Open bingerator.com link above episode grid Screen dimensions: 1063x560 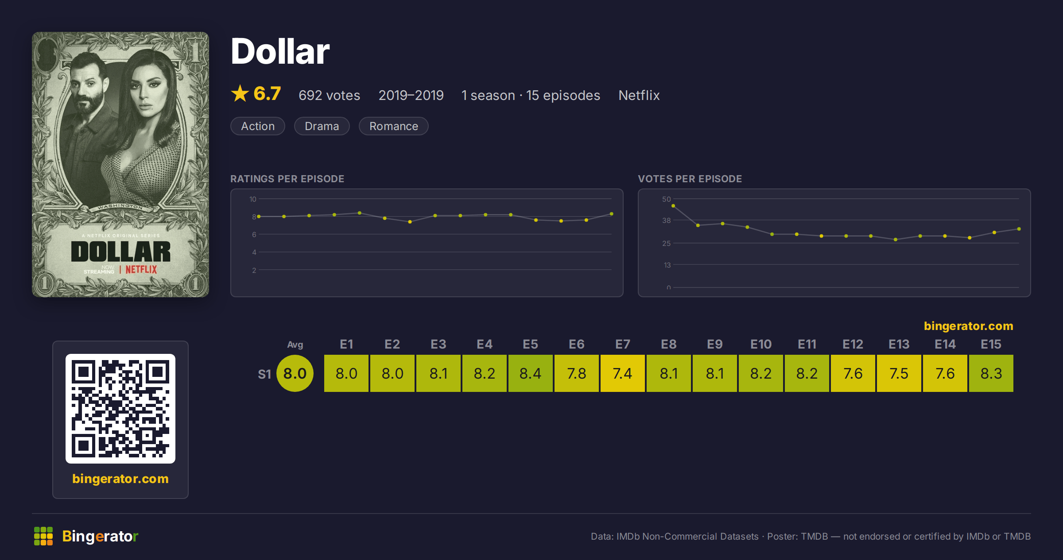click(x=969, y=326)
